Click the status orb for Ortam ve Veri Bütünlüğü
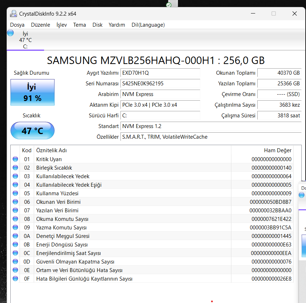The height and width of the screenshot is (303, 306). 15,270
